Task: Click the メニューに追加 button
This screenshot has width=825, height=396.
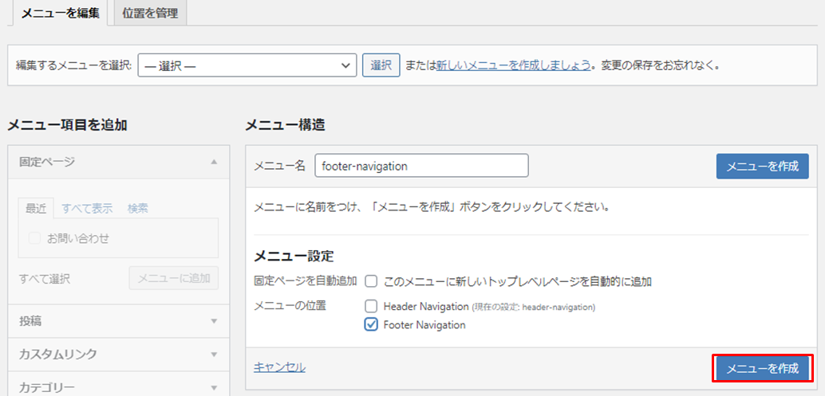Action: pyautogui.click(x=174, y=278)
